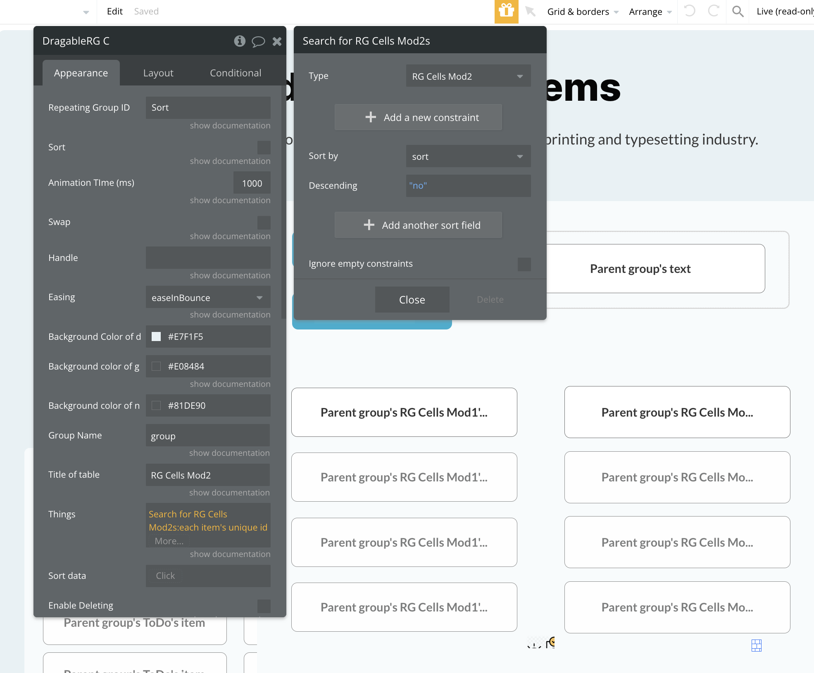
Task: Toggle Ignore empty constraints checkbox
Action: (x=524, y=264)
